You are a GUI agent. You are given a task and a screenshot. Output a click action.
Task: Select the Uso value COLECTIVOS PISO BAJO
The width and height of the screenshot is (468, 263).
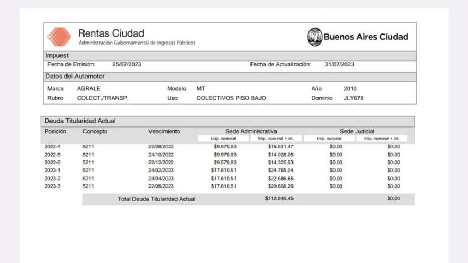pos(231,98)
